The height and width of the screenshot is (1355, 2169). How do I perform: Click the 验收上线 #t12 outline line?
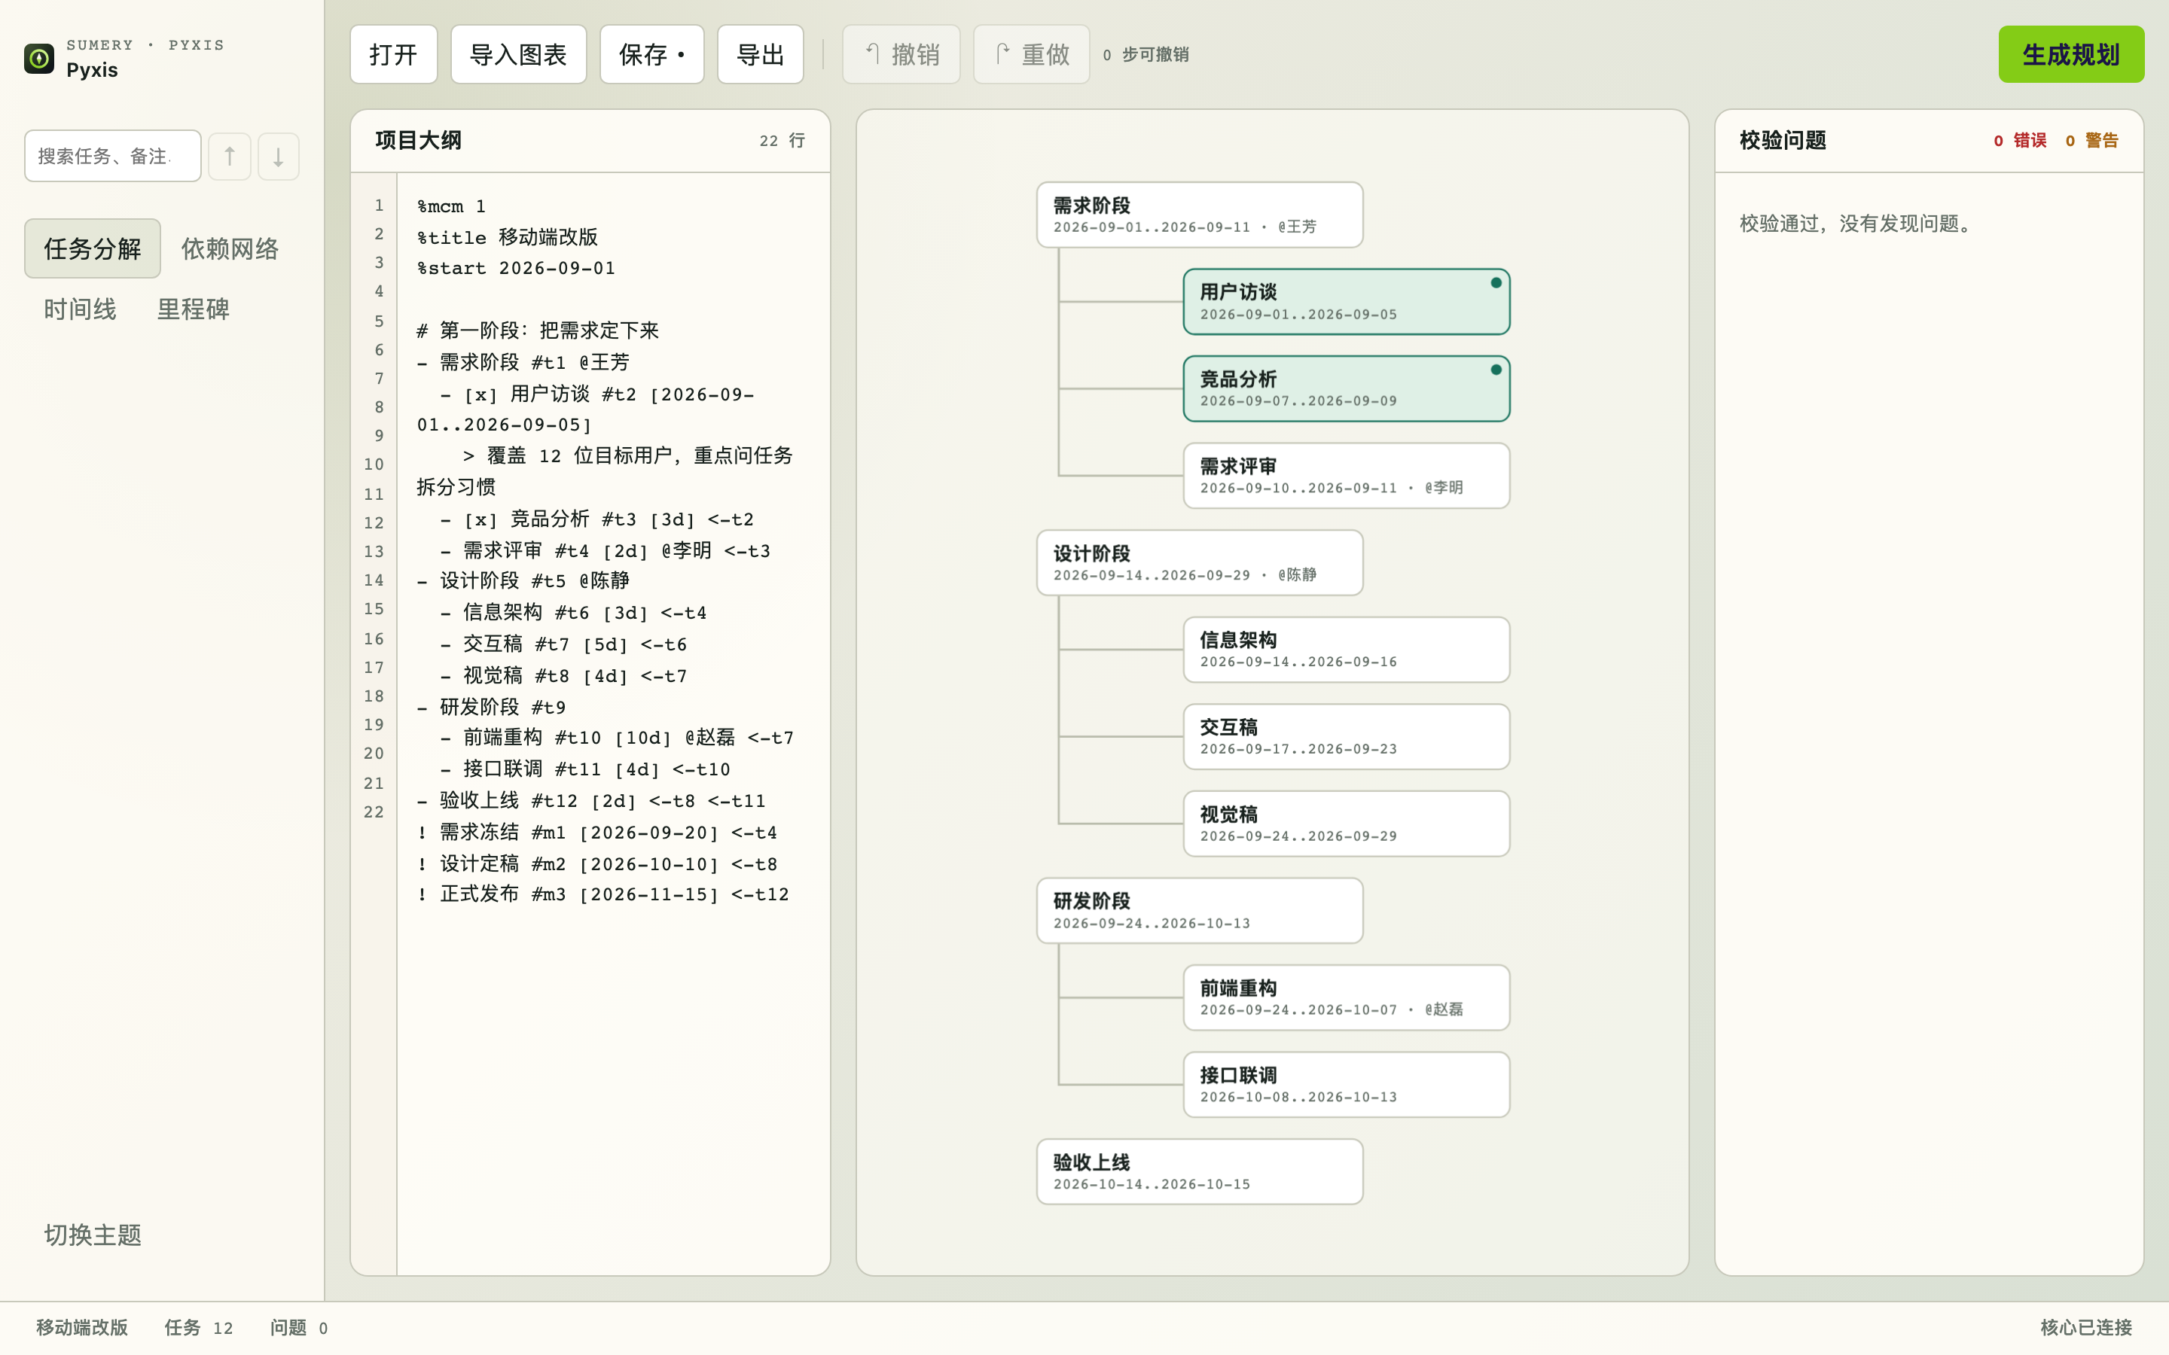(x=591, y=800)
